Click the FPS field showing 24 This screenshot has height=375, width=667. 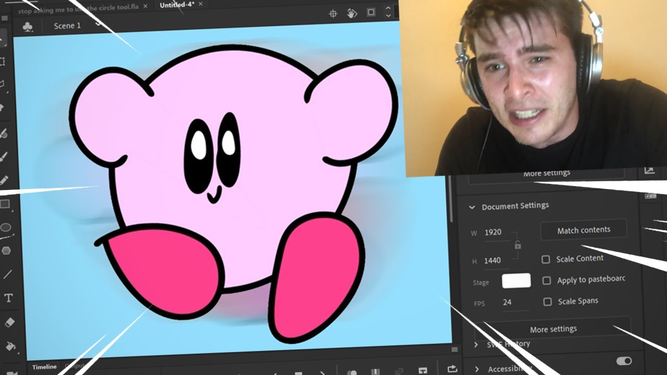(515, 303)
